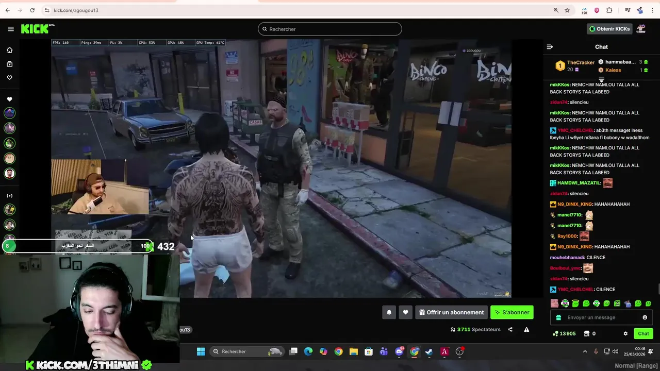
Task: Report the stream with the warning triangle icon
Action: tap(526, 330)
